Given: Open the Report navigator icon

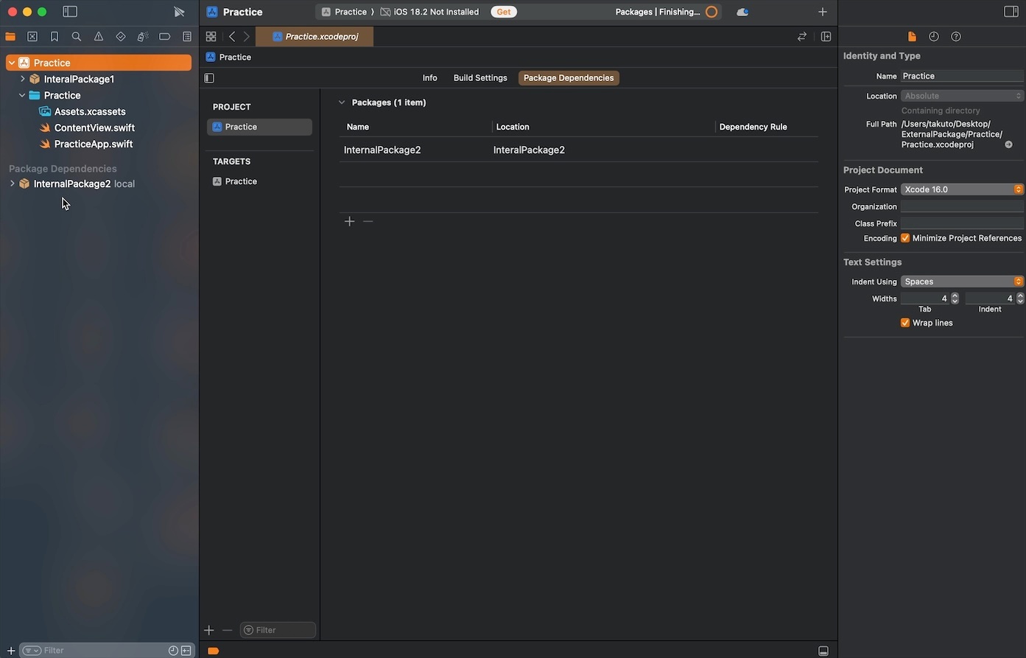Looking at the screenshot, I should tap(187, 36).
